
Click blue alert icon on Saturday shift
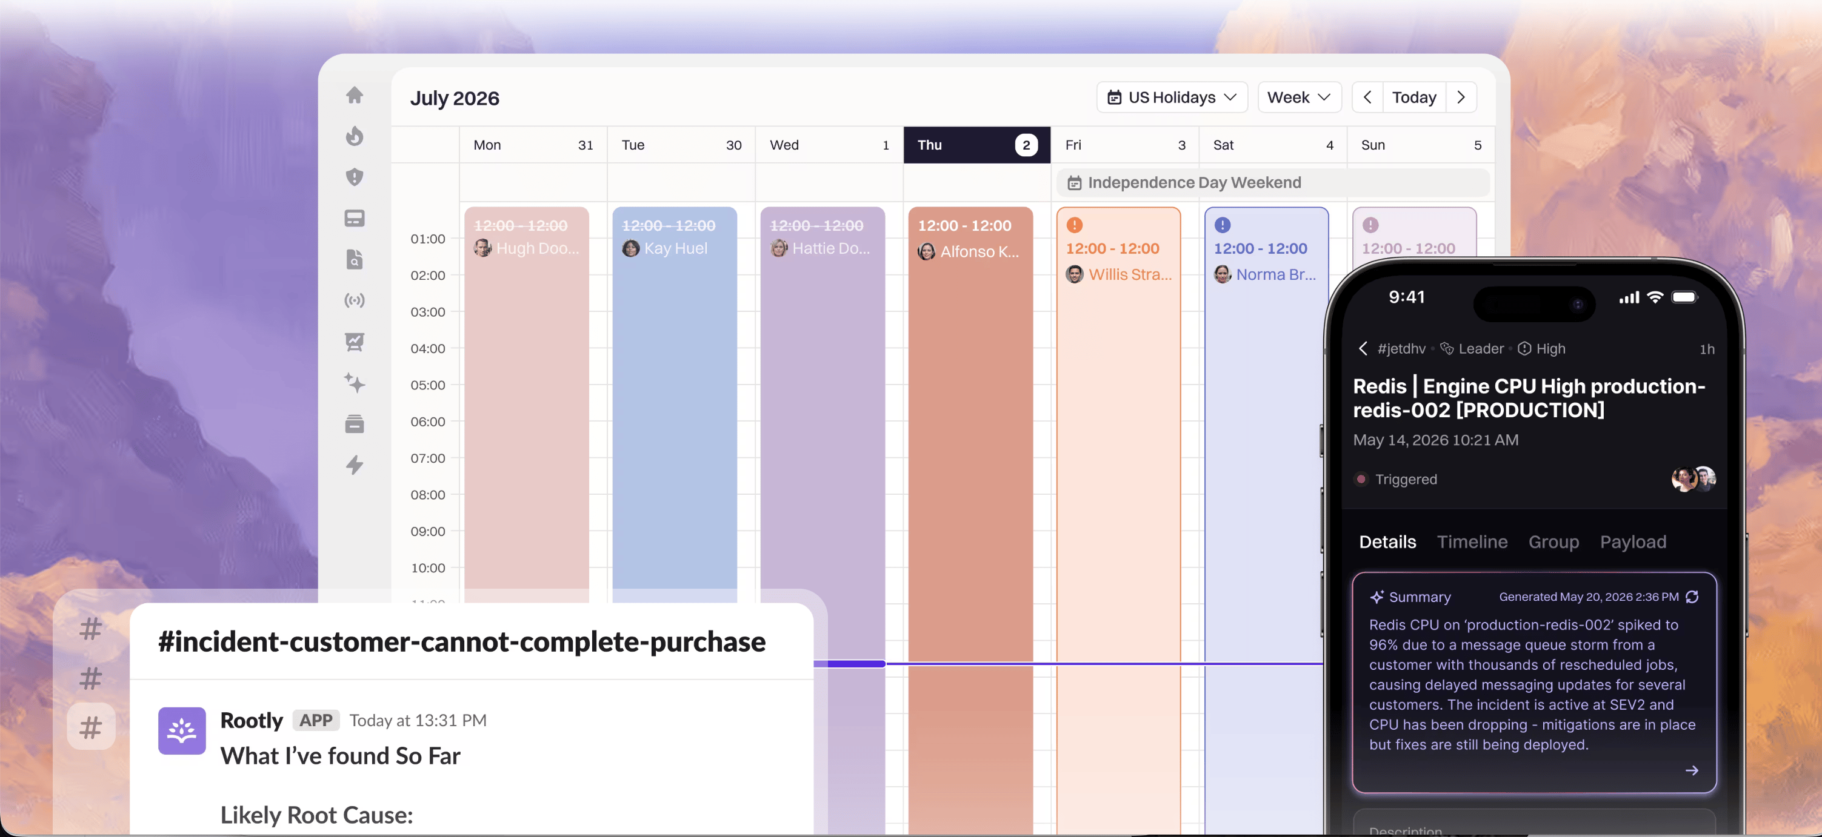pyautogui.click(x=1222, y=225)
